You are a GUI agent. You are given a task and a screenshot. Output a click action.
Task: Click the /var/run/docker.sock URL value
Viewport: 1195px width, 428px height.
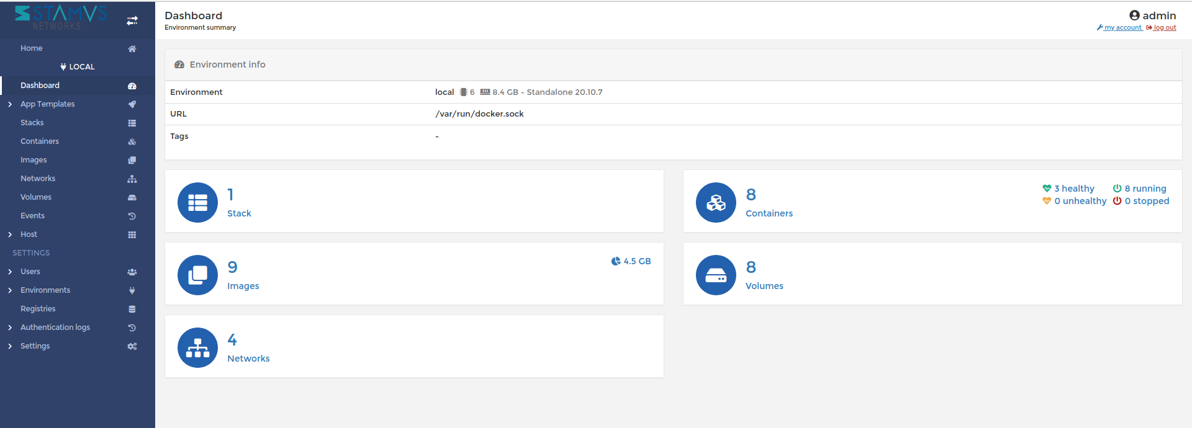pos(479,114)
